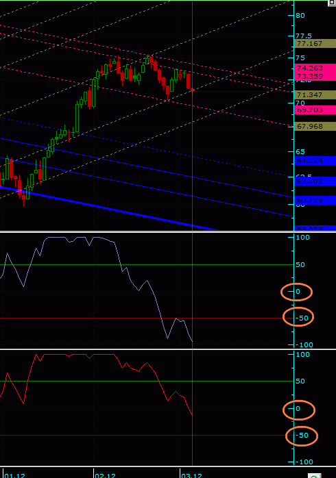Click 100 label on red oscillator panel
336x478 pixels.
[x=302, y=354]
